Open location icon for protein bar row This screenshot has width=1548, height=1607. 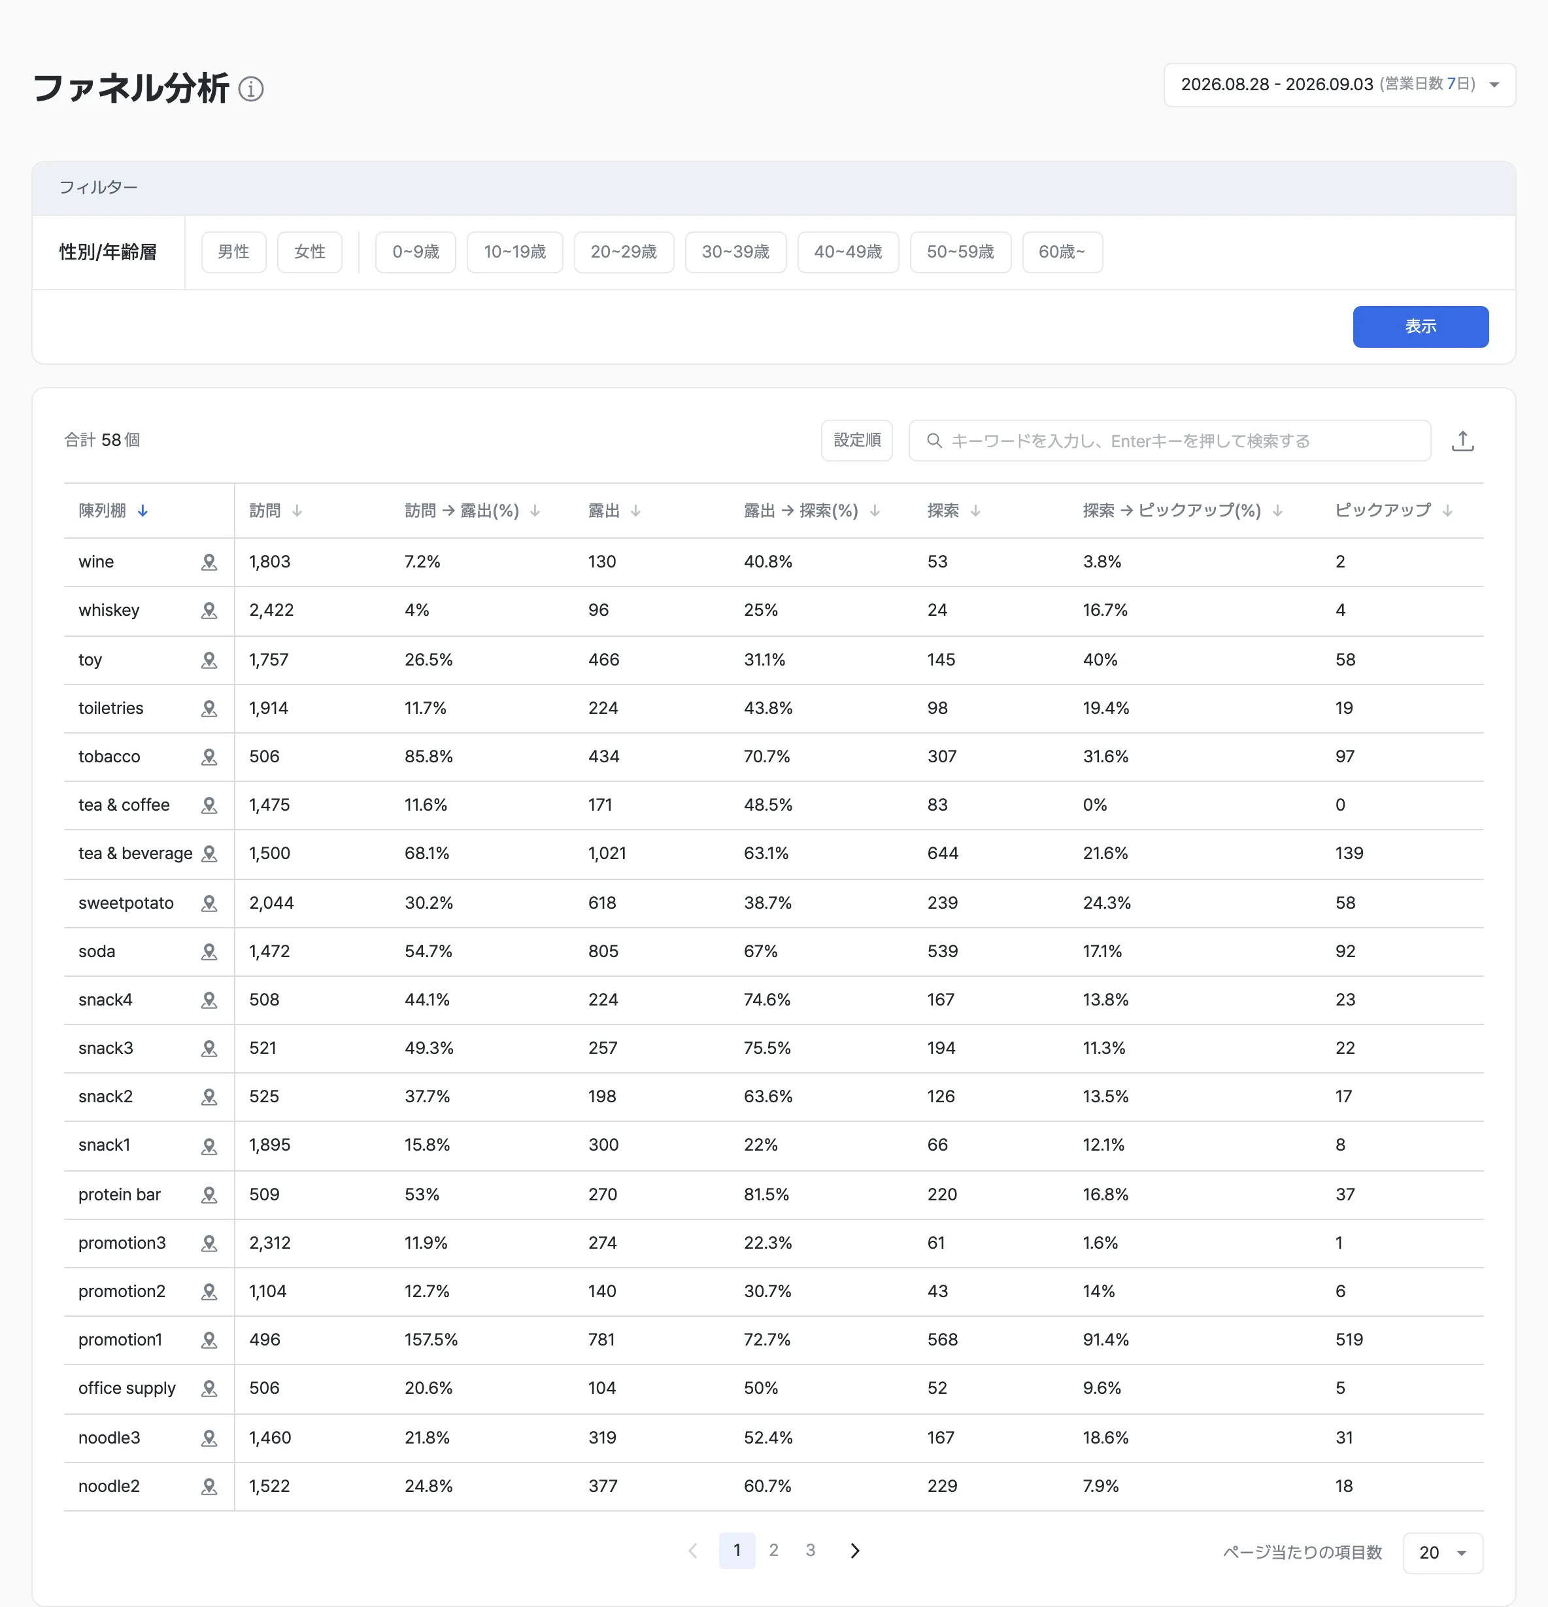209,1194
